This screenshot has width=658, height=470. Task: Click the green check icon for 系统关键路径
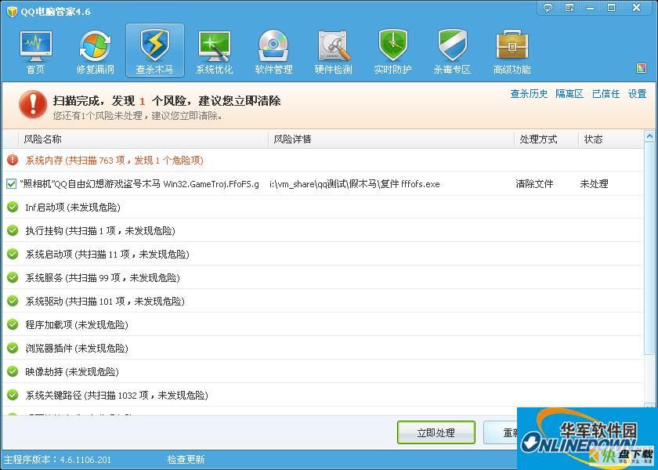coord(13,395)
